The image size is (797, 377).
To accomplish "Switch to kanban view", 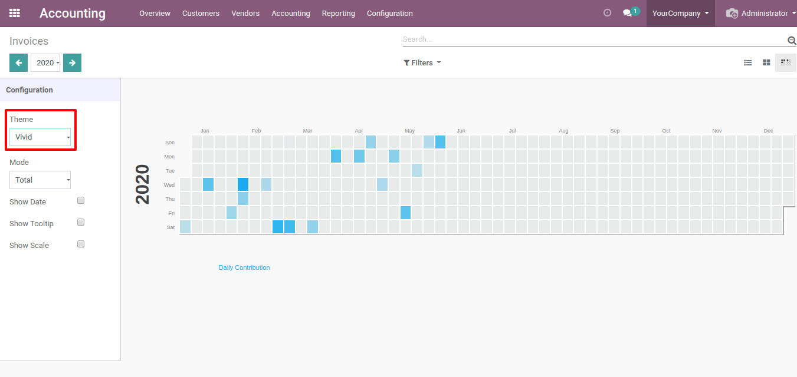I will (x=766, y=62).
